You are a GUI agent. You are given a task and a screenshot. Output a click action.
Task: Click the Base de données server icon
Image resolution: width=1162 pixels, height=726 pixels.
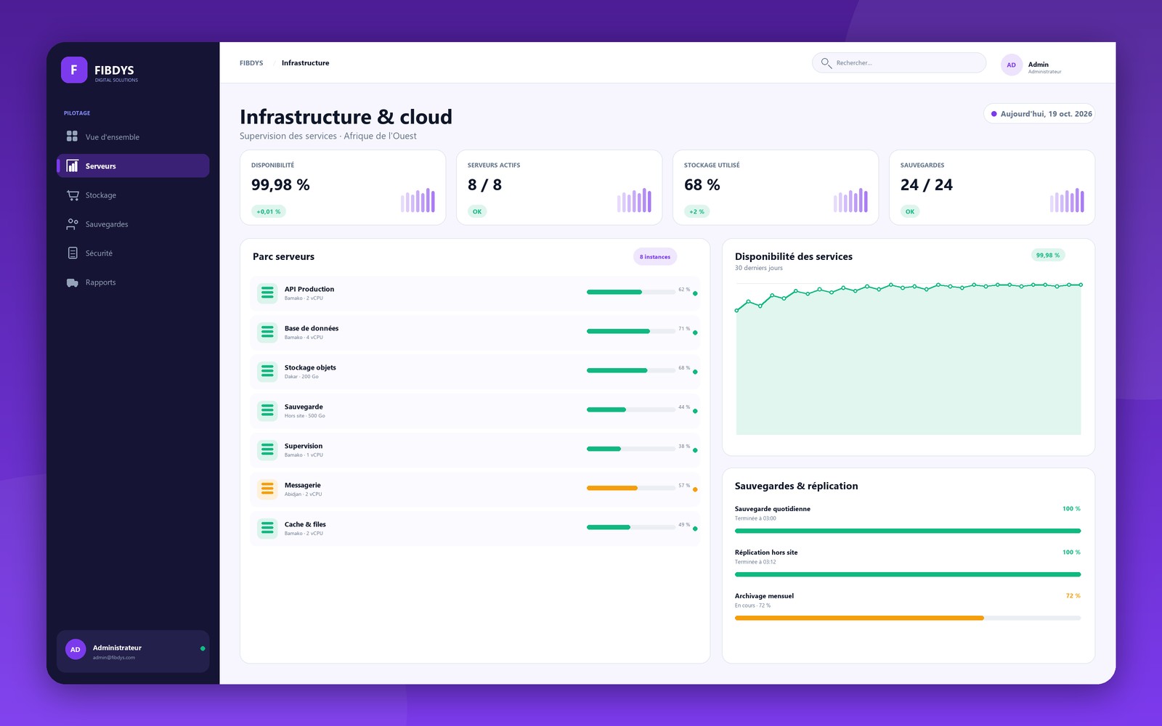[x=267, y=332]
